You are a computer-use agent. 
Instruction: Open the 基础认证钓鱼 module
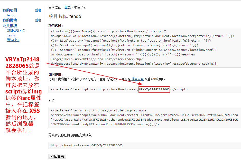[x=16, y=31]
